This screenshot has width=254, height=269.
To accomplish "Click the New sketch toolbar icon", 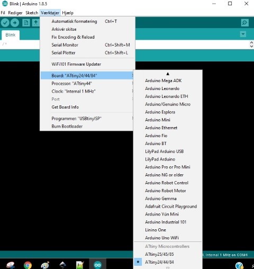I will pos(26,23).
